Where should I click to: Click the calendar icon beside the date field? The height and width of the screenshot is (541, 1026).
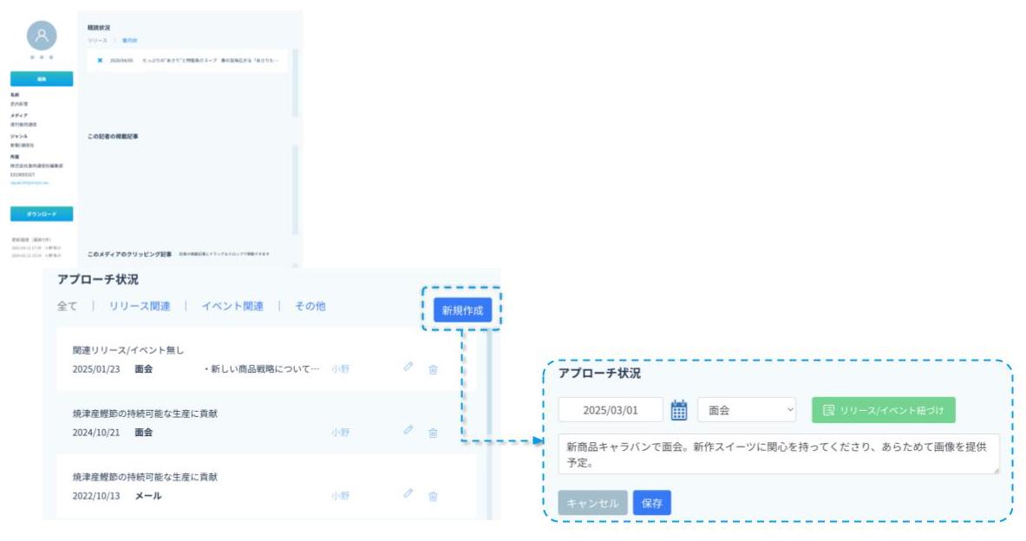pos(679,410)
